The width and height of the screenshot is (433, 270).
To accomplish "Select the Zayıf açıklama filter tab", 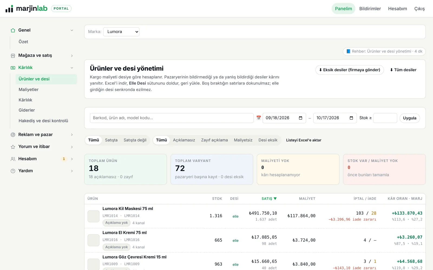I will 214,140.
